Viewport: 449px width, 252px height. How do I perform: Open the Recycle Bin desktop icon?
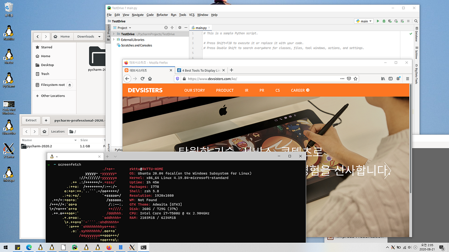pos(9,10)
